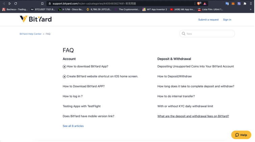
Task: Open Bacheca Trading bookmark
Action: (15, 9)
